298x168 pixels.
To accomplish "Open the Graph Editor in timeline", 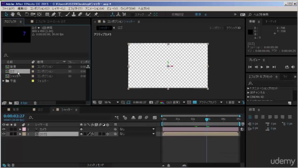I will tap(155, 118).
